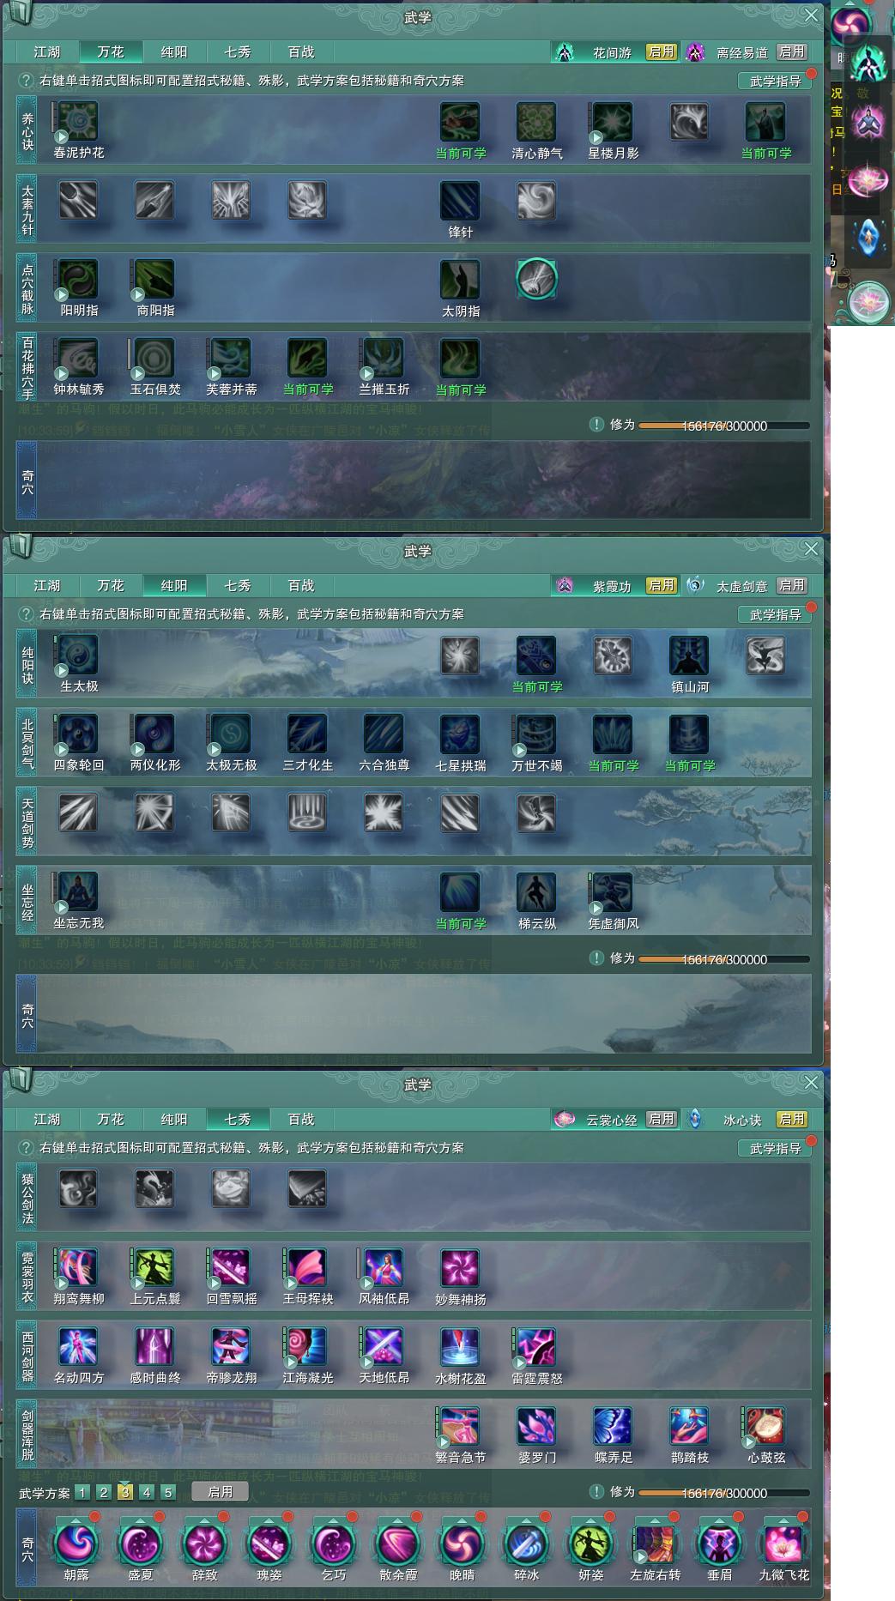This screenshot has width=895, height=1601.
Task: Click the 繁音急节 skill icon
Action: coord(460,1427)
